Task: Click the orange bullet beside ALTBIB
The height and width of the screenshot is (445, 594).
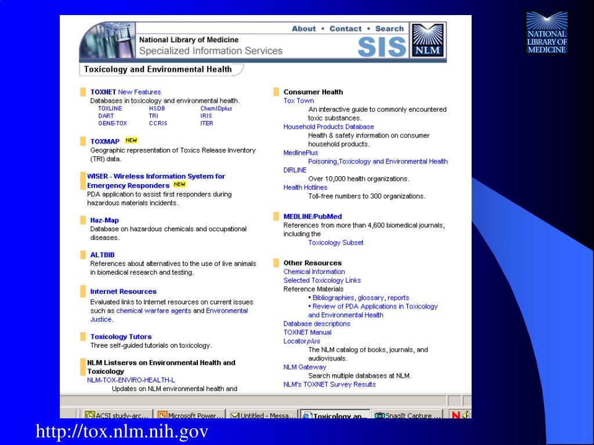Action: click(x=83, y=255)
